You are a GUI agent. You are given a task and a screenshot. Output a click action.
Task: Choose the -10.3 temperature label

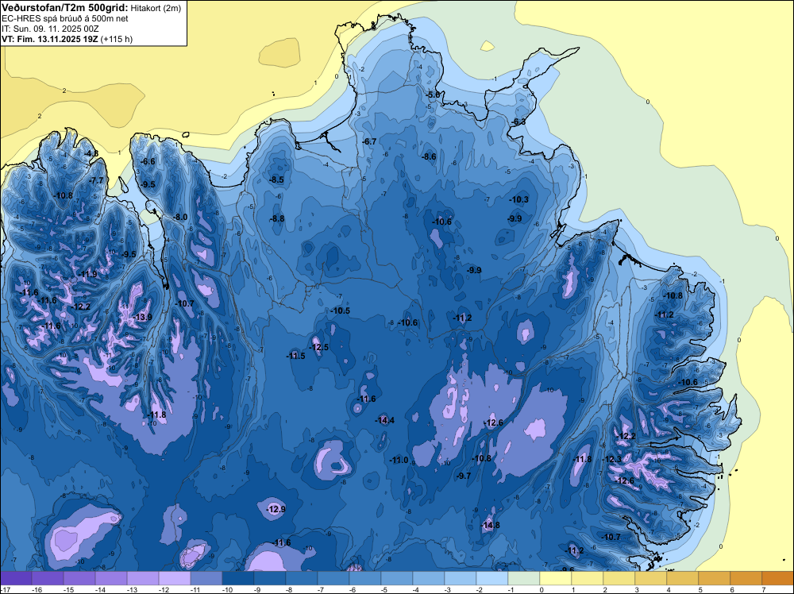pos(519,199)
